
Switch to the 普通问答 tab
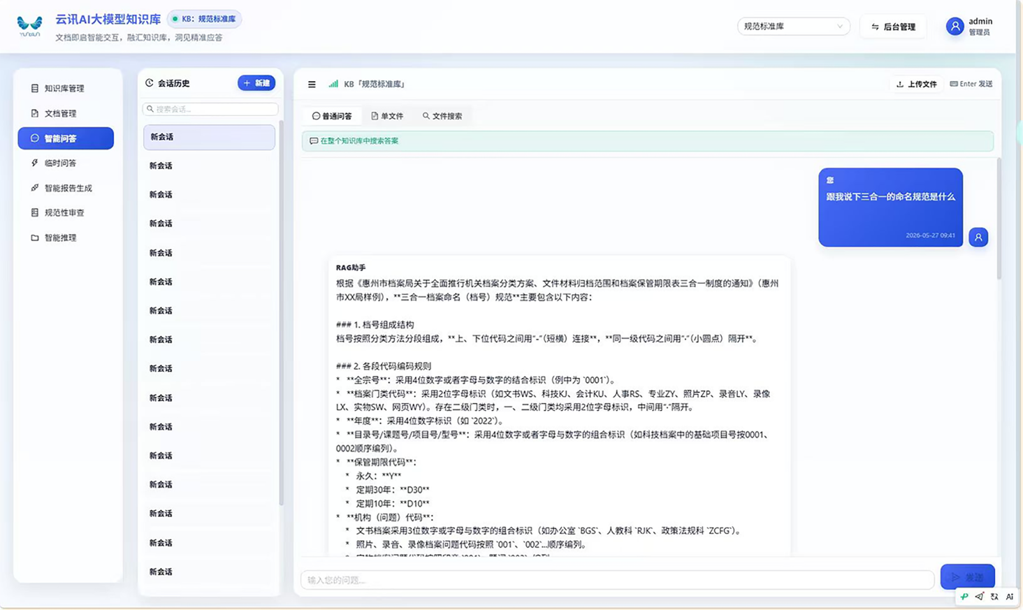[332, 116]
